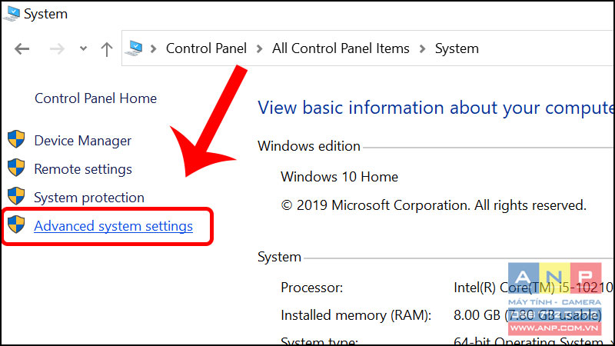The image size is (615, 346).
Task: Click shield icon beside Advanced system settings
Action: point(16,224)
